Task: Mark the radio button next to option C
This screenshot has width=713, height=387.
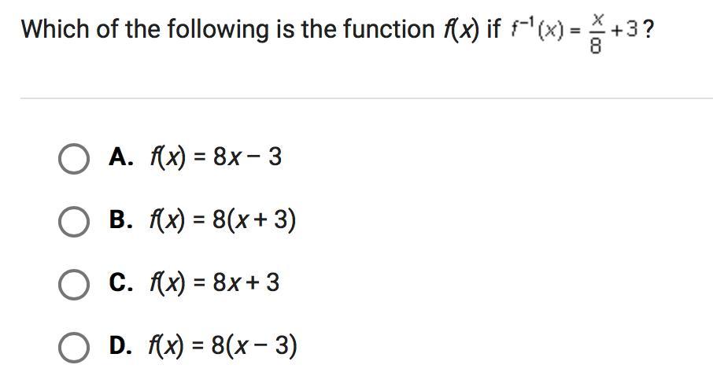Action: coord(74,284)
